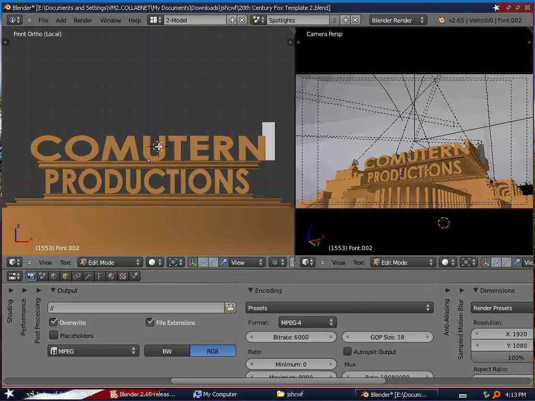Open the screen layout browse icon
Screen dimensions: 535x401
tap(155, 20)
